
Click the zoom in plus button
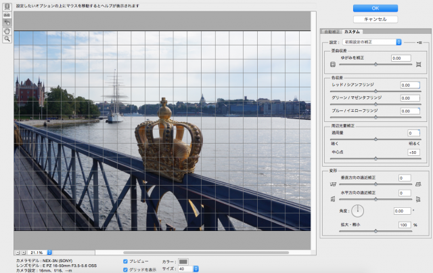[23, 252]
